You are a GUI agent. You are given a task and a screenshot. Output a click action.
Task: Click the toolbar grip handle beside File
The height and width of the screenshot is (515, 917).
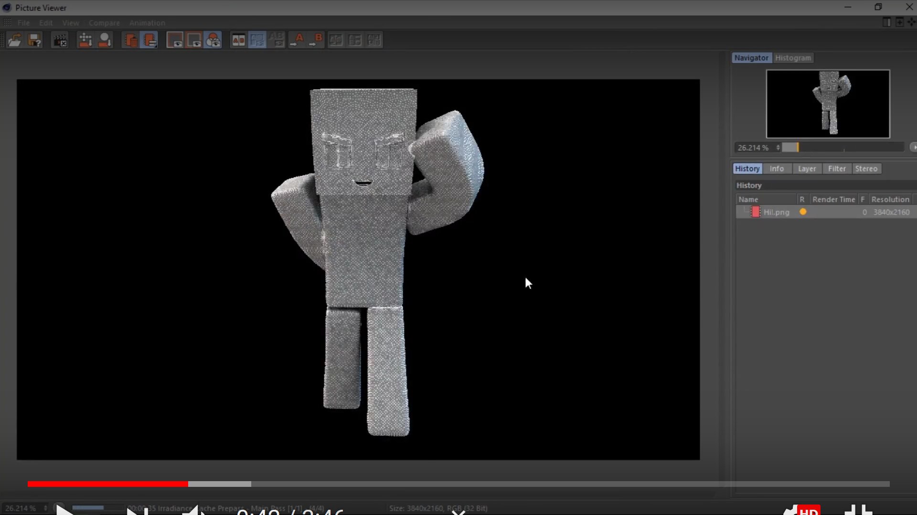(7, 22)
